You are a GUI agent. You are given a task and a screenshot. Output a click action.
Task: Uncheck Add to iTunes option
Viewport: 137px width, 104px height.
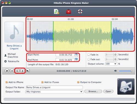[42, 82]
